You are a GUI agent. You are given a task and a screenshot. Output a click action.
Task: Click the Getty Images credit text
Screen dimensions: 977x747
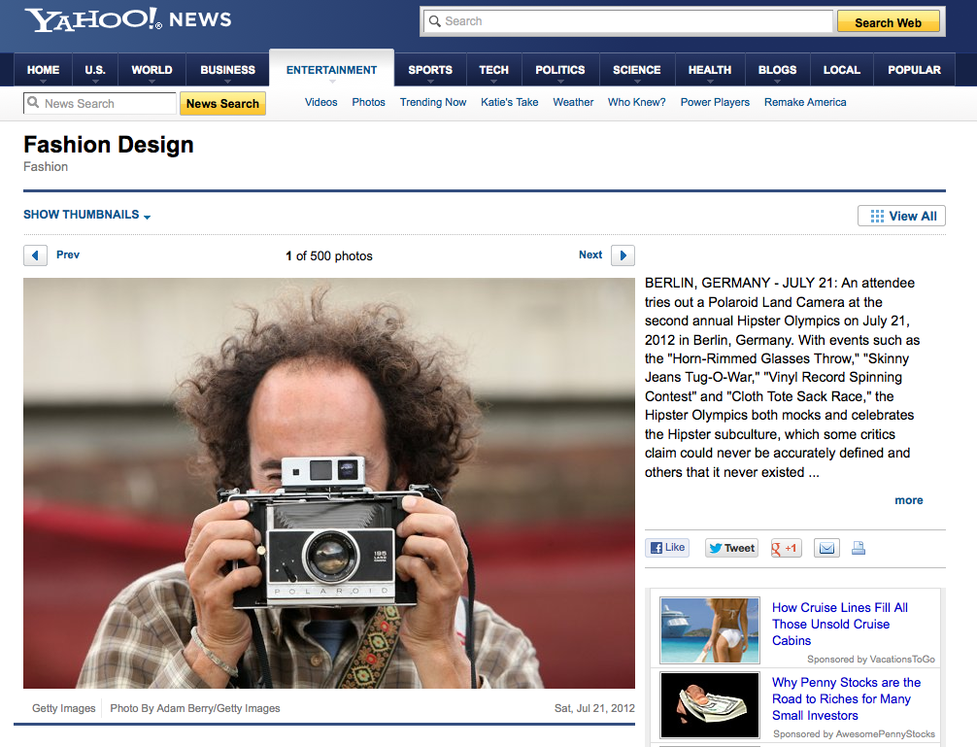point(63,708)
